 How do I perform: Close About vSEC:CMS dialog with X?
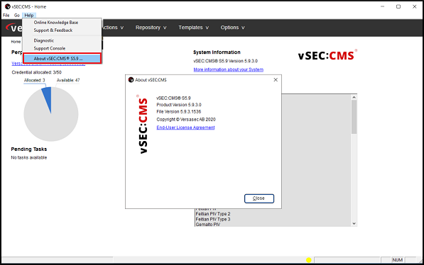pos(276,80)
